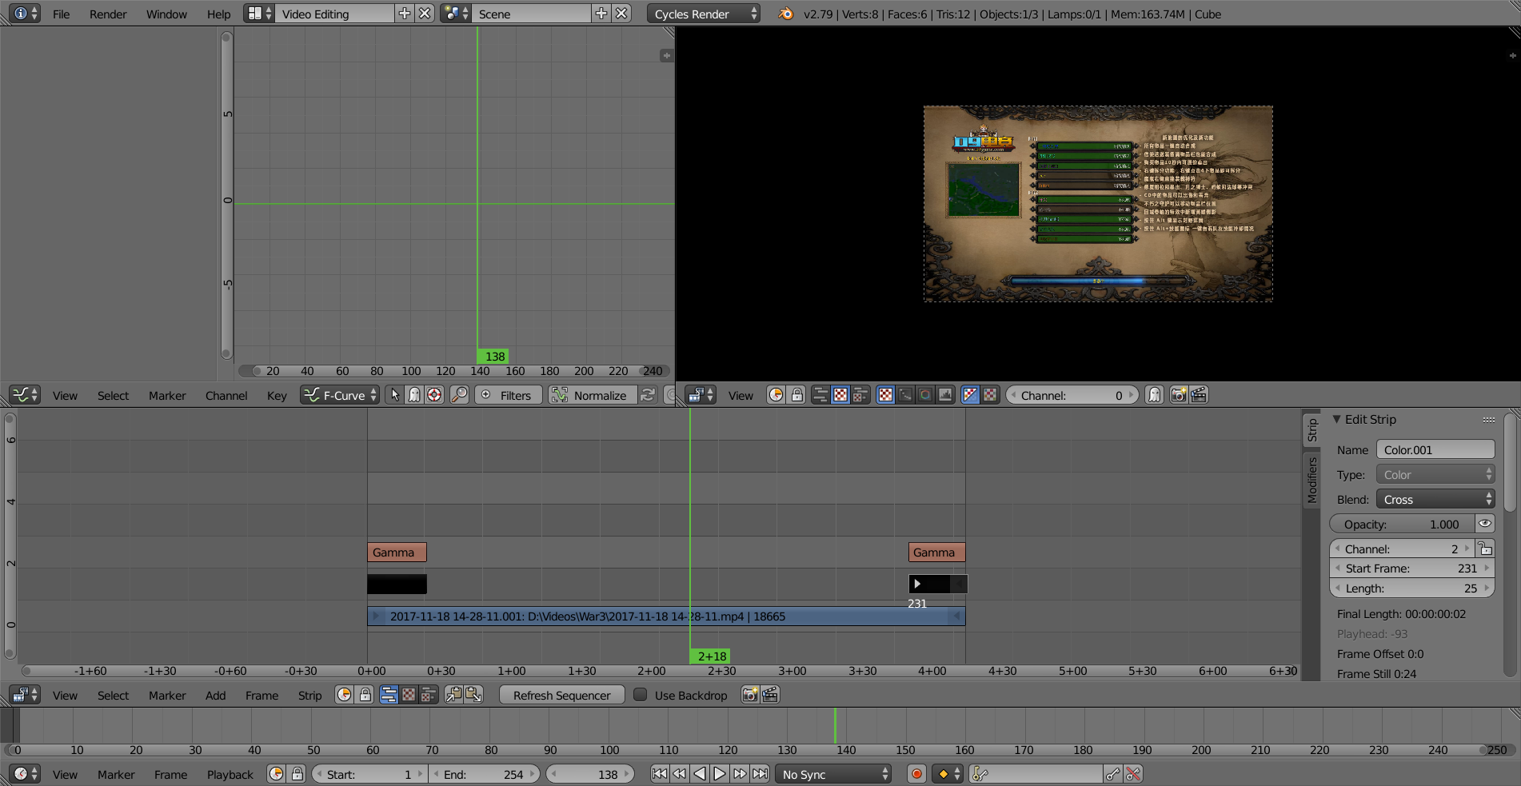Open the Help menu
The image size is (1521, 786).
218,14
